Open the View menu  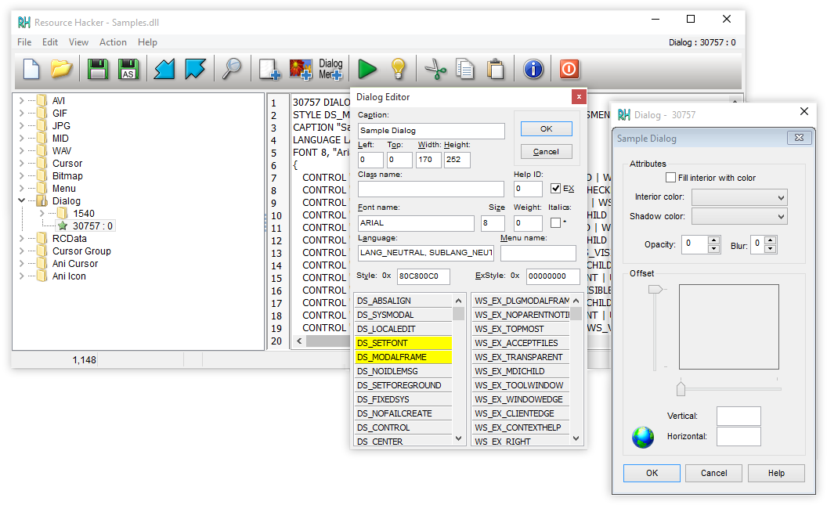78,42
